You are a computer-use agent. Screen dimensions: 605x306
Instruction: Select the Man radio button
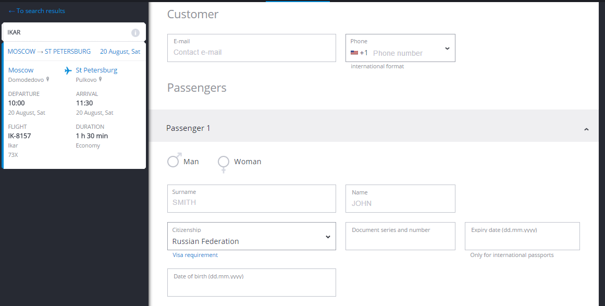tap(174, 161)
